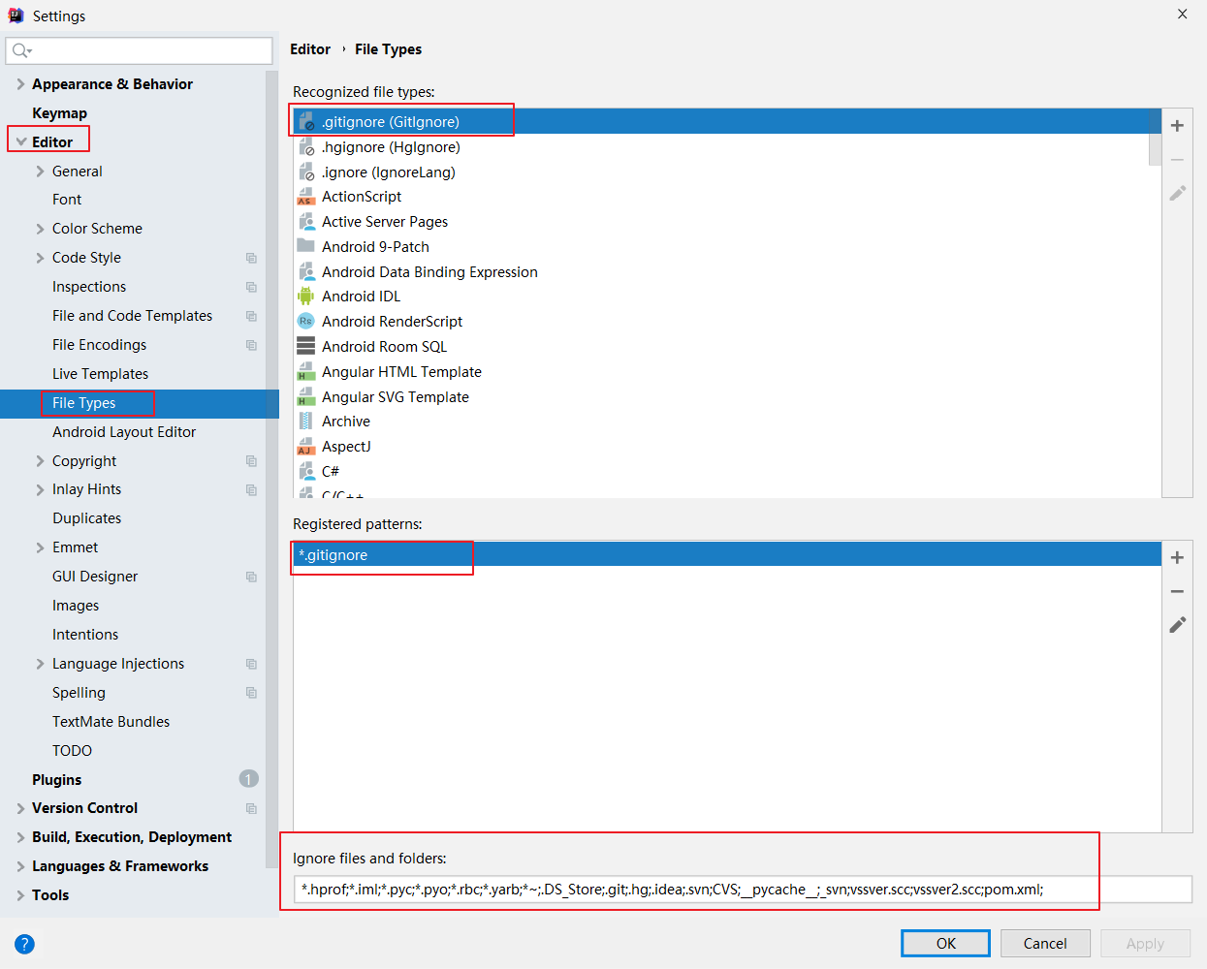Remove the selected registered pattern
Viewport: 1207px width, 969px height.
pyautogui.click(x=1177, y=591)
